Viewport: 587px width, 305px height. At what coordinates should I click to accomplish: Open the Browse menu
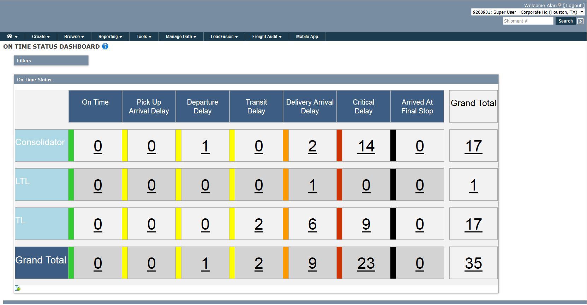74,37
